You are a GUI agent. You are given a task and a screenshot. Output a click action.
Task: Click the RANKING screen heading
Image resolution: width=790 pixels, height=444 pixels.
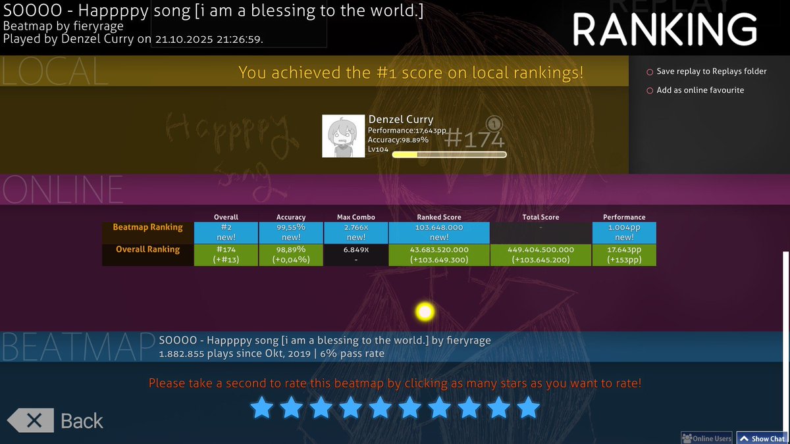[x=665, y=30]
